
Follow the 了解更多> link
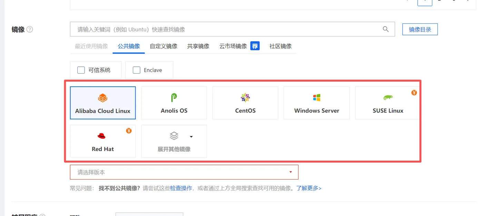[x=309, y=188]
